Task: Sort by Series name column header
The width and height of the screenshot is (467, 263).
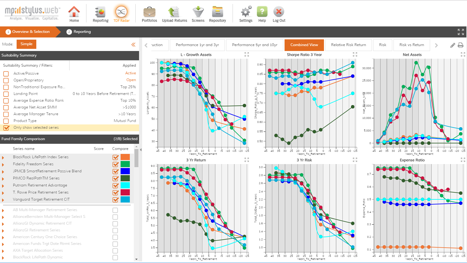Action: click(24, 149)
